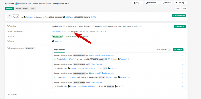This screenshot has width=201, height=99.
Task: Copy the Signer Binance 2 address
Action: (63, 41)
